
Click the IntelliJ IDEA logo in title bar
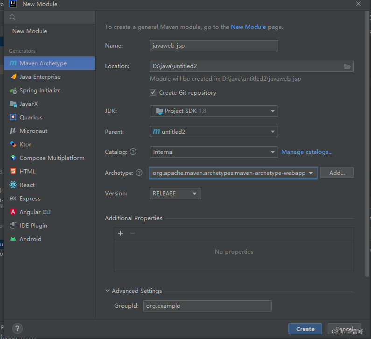13,4
